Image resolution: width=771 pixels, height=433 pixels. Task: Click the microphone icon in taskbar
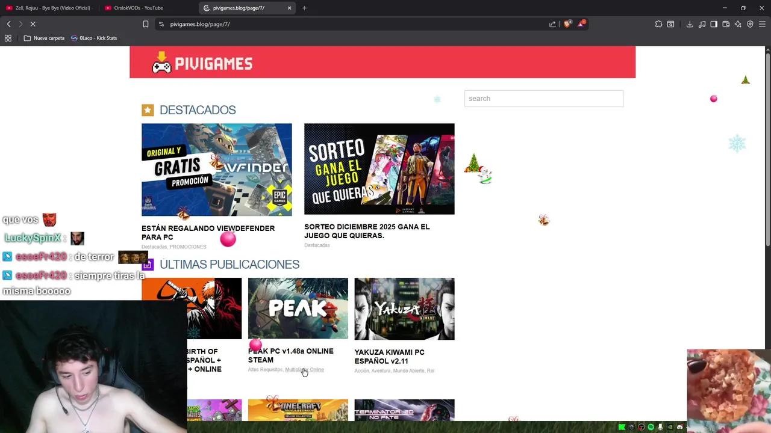(x=660, y=427)
